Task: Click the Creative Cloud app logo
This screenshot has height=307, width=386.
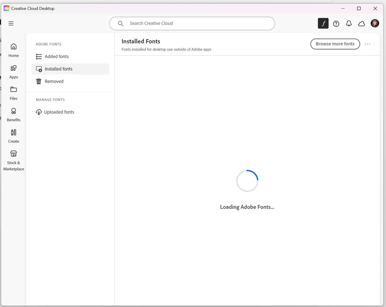Action: [6, 8]
